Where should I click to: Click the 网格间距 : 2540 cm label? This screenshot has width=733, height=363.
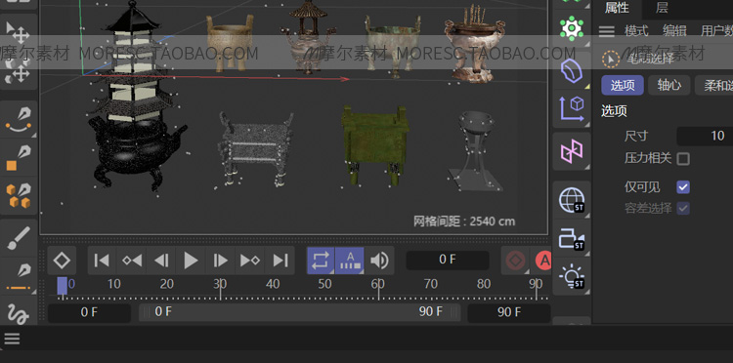pyautogui.click(x=463, y=222)
